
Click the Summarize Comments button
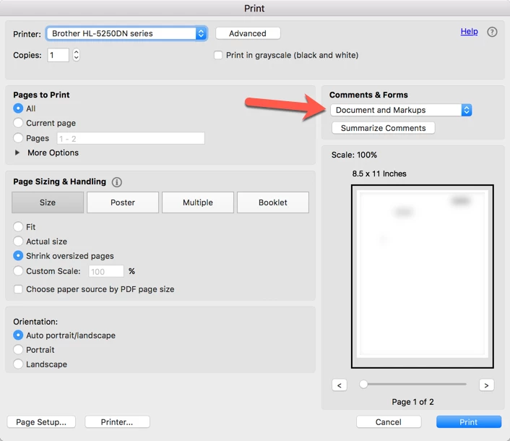(383, 128)
